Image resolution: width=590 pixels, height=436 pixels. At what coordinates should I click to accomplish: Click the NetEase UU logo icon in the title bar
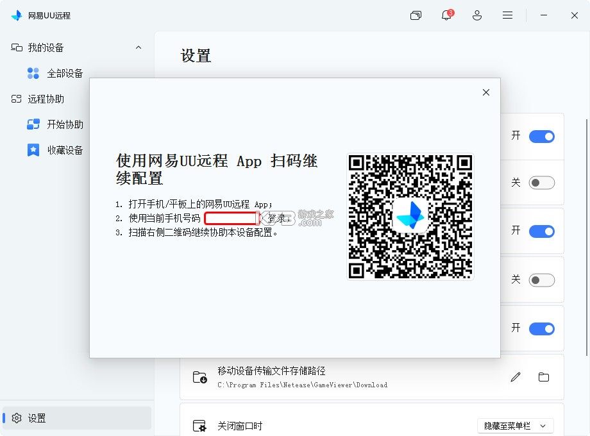point(17,15)
